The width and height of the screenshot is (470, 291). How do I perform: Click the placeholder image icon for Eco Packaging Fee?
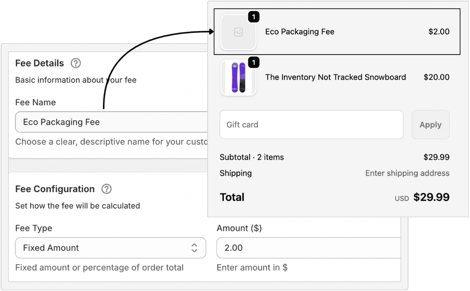click(x=238, y=32)
